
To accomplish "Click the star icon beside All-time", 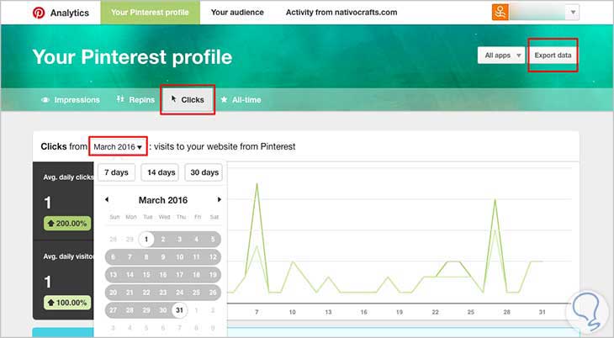I will [x=224, y=99].
